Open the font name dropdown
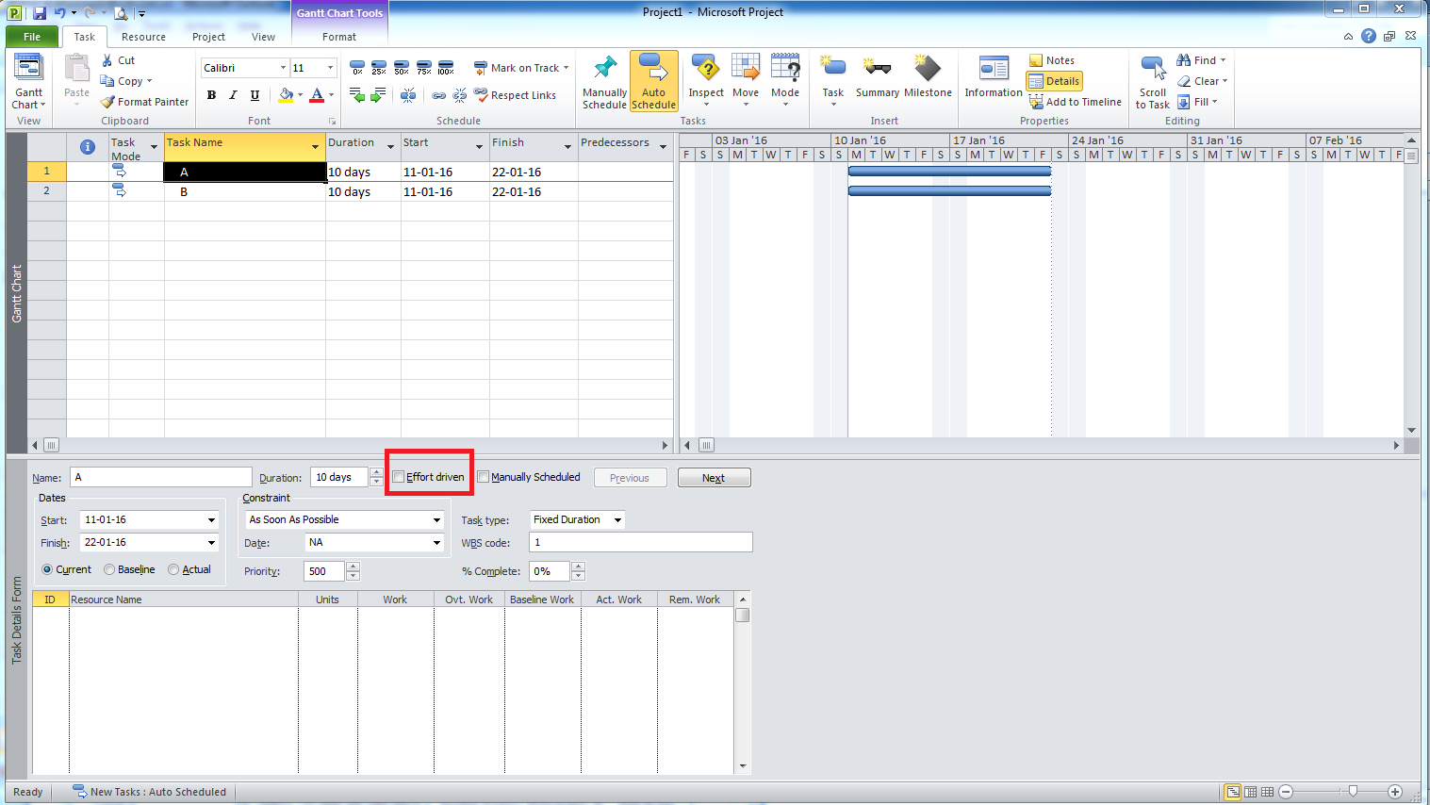This screenshot has height=805, width=1430. [x=283, y=68]
